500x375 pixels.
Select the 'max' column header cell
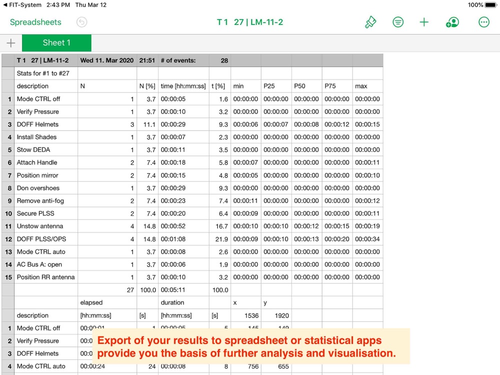click(367, 86)
